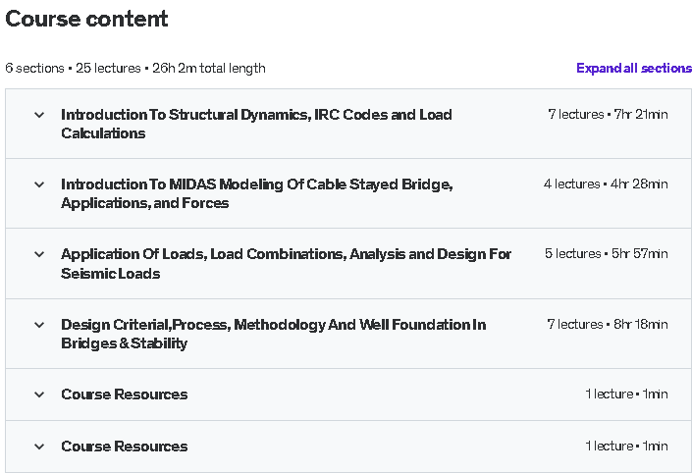Click last section's 1 lecture 1min label

(x=626, y=447)
